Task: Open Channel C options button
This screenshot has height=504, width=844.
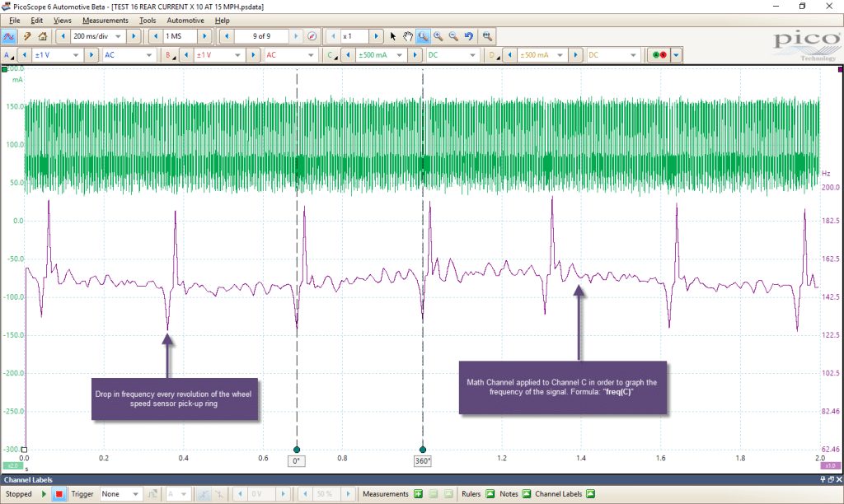Action: pos(333,55)
